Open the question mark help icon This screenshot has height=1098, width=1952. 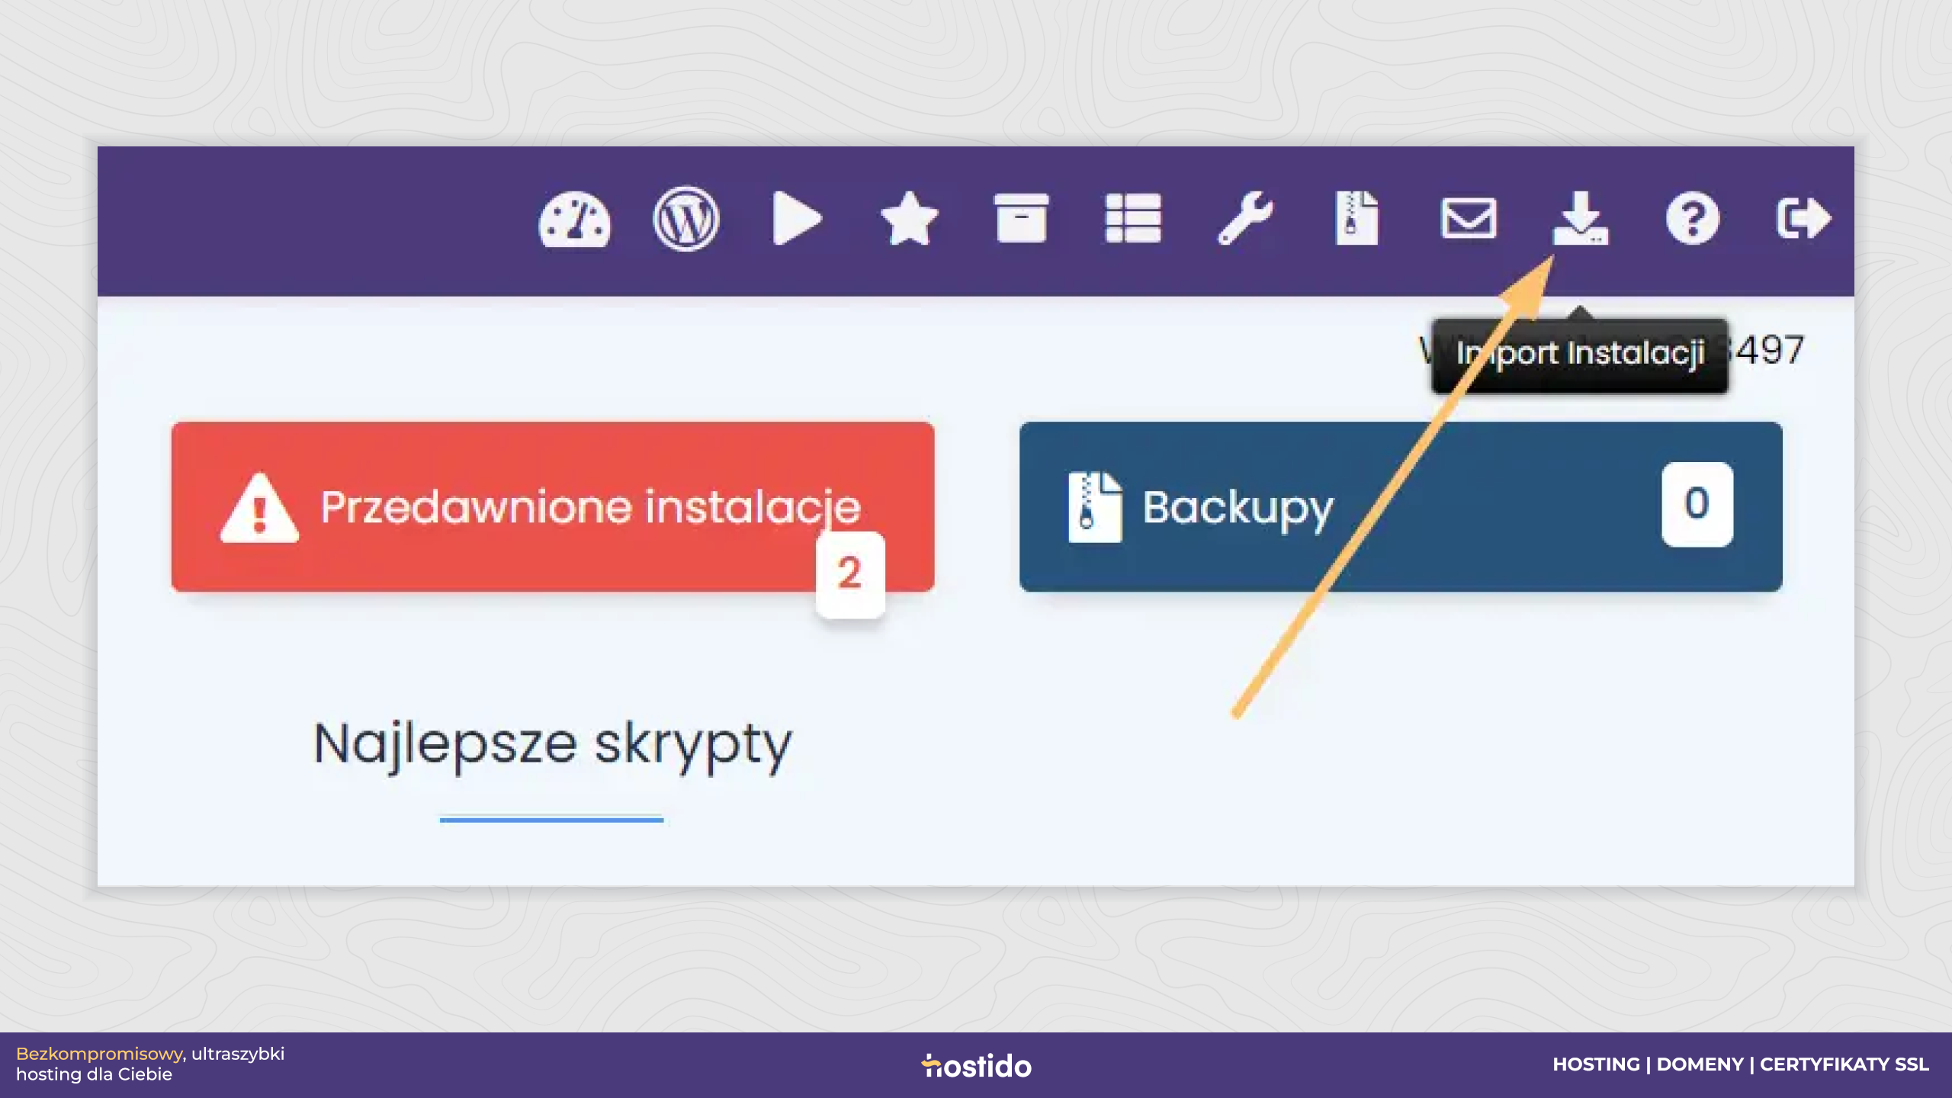(x=1692, y=219)
